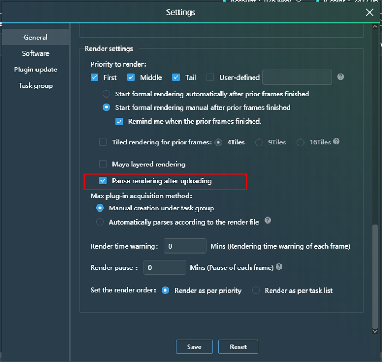382x362 pixels.
Task: Click the Render time warning input field
Action: pyautogui.click(x=185, y=246)
